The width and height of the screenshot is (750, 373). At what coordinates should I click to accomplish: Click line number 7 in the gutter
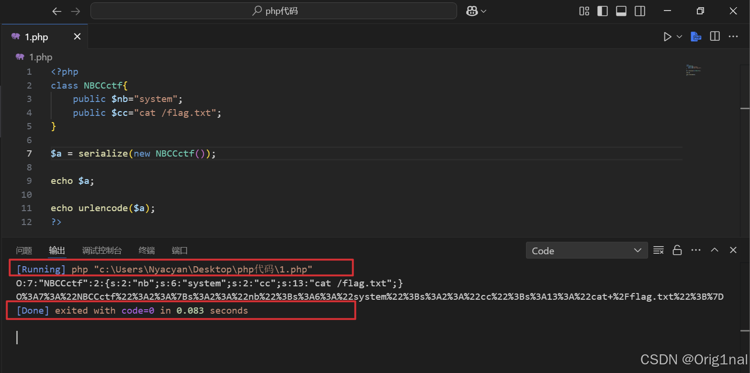click(x=30, y=154)
